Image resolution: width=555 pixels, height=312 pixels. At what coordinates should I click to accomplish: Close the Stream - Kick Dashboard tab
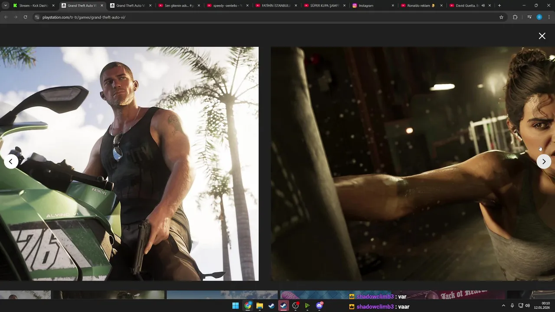tap(53, 6)
